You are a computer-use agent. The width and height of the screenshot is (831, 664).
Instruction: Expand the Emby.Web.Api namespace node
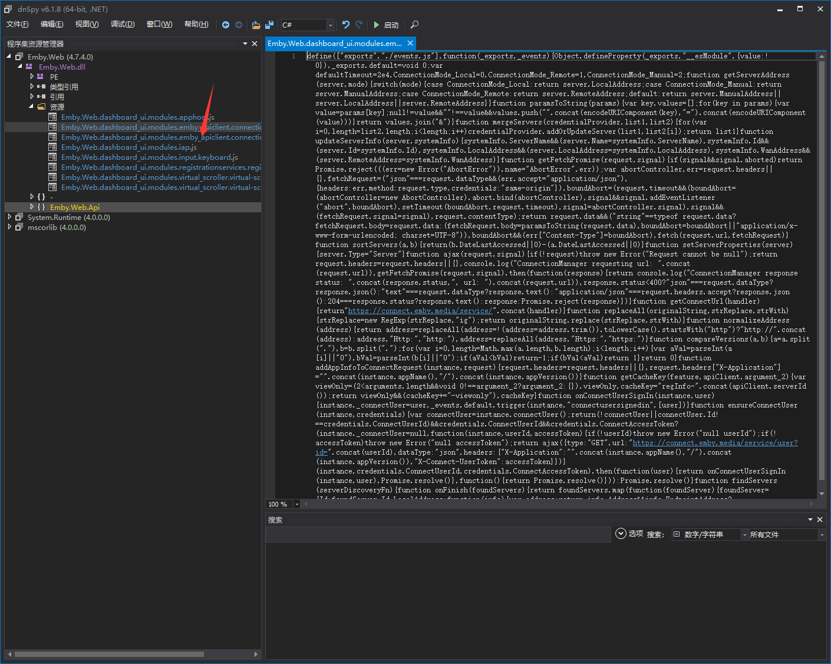pos(32,207)
